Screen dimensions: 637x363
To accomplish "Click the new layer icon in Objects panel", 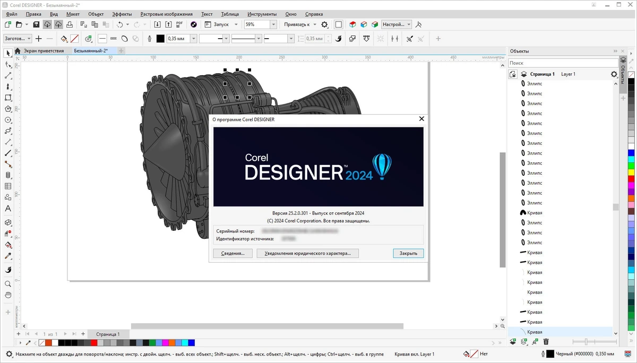I will pos(513,342).
